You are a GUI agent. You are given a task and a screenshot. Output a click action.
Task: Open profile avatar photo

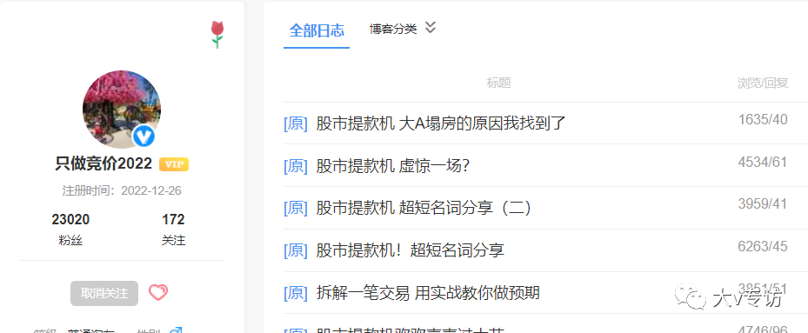point(122,110)
